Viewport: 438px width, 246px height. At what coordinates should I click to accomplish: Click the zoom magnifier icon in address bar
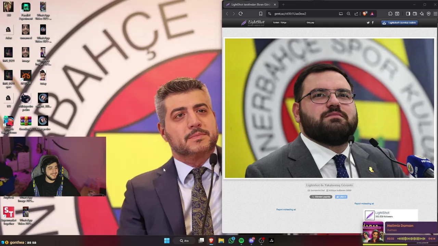click(348, 14)
